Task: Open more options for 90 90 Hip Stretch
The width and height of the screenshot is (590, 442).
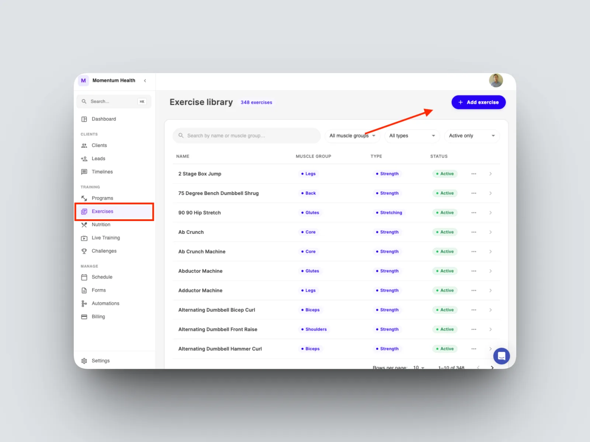Action: (x=474, y=213)
